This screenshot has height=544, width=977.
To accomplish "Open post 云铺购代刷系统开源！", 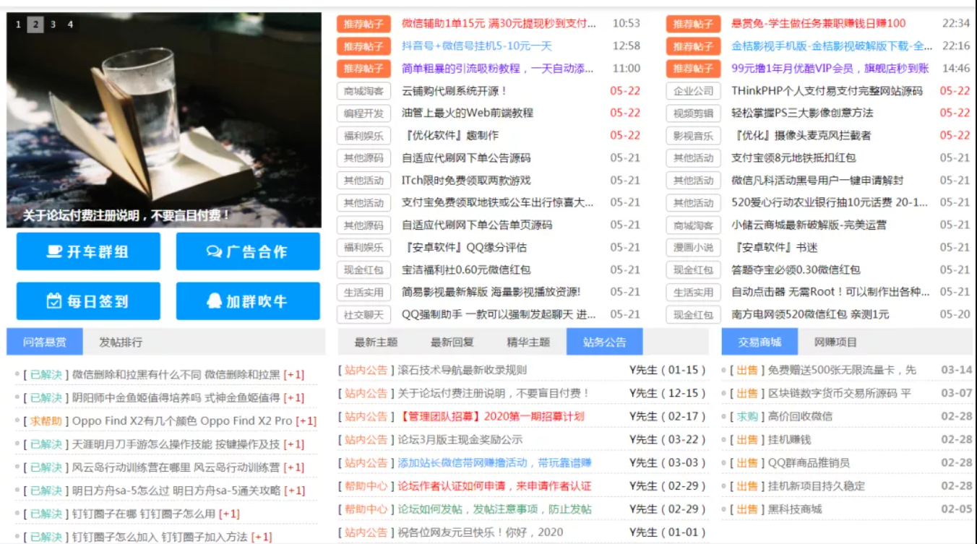I will [x=455, y=90].
